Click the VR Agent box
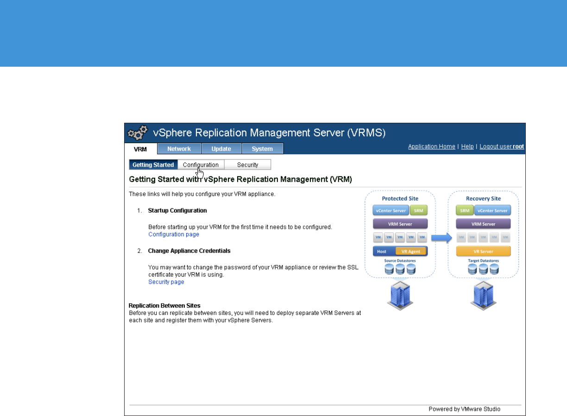The height and width of the screenshot is (416, 567). [x=411, y=252]
